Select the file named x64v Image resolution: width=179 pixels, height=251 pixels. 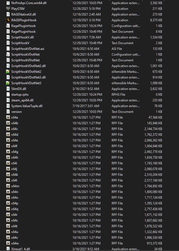[15, 238]
